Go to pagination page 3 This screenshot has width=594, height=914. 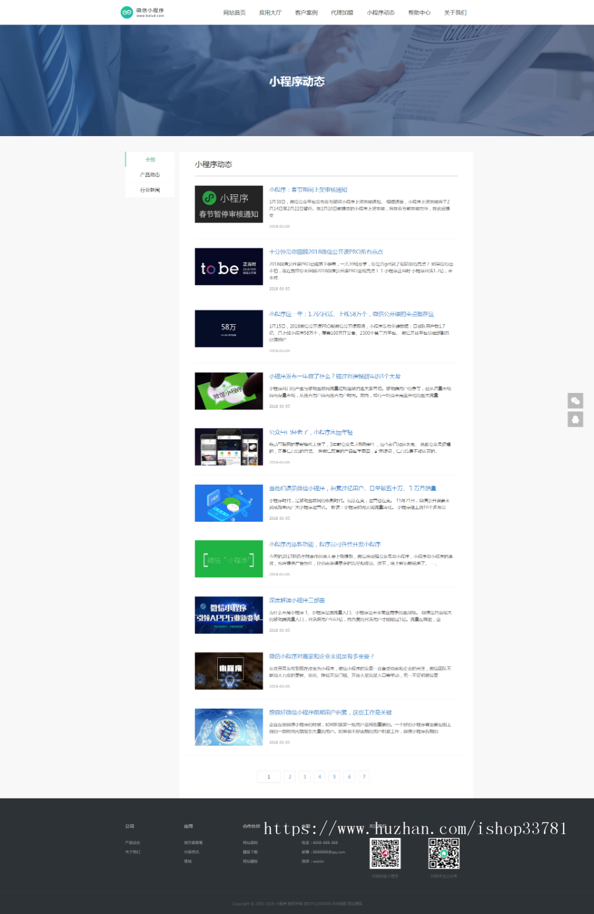[x=305, y=777]
